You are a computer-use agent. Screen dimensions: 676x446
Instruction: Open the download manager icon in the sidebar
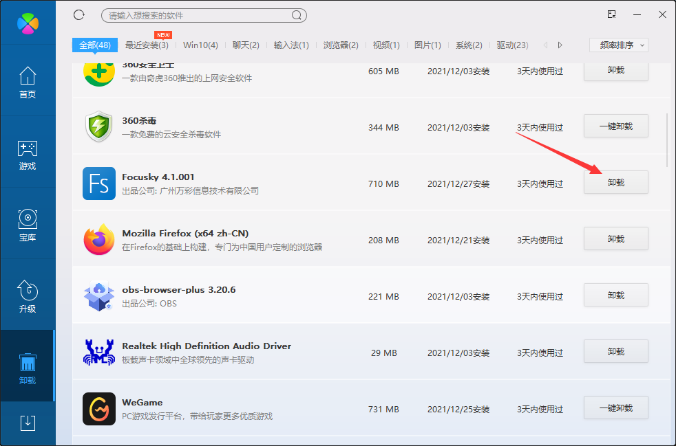pos(28,423)
